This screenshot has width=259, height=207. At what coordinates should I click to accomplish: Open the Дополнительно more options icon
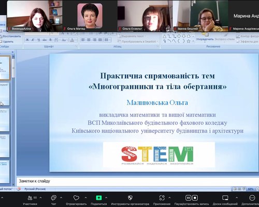252,198
